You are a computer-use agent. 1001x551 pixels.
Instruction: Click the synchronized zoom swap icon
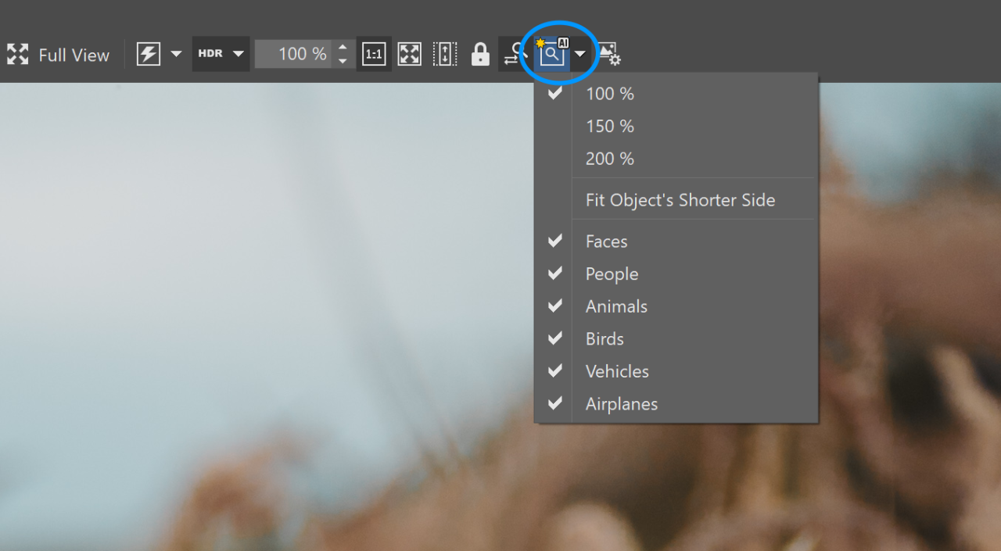coord(513,55)
